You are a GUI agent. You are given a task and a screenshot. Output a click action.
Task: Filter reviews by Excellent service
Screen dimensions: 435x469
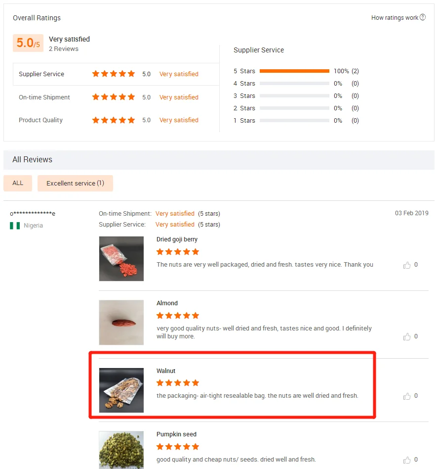(75, 183)
